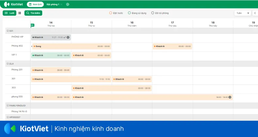258x137 pixels.
Task: Collapse the 001 room group
Action: (8, 31)
